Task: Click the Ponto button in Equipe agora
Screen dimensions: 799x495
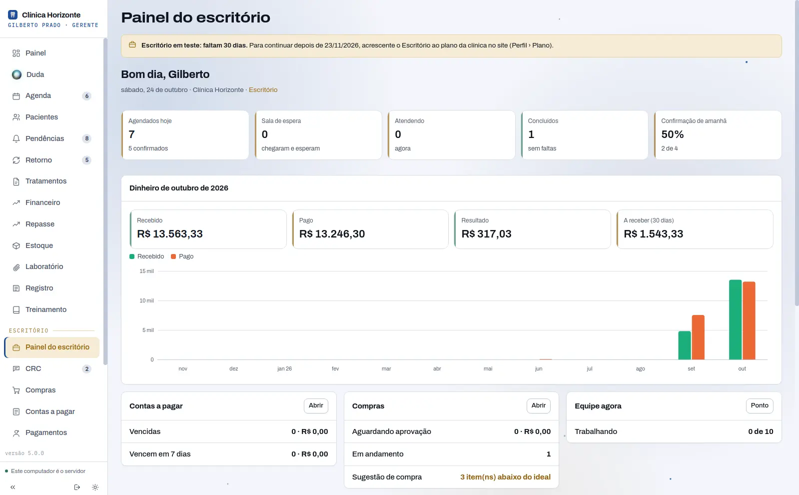Action: (760, 405)
